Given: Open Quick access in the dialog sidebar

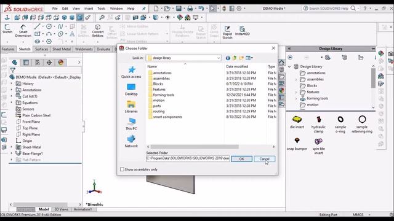Looking at the screenshot, I should pyautogui.click(x=131, y=72).
